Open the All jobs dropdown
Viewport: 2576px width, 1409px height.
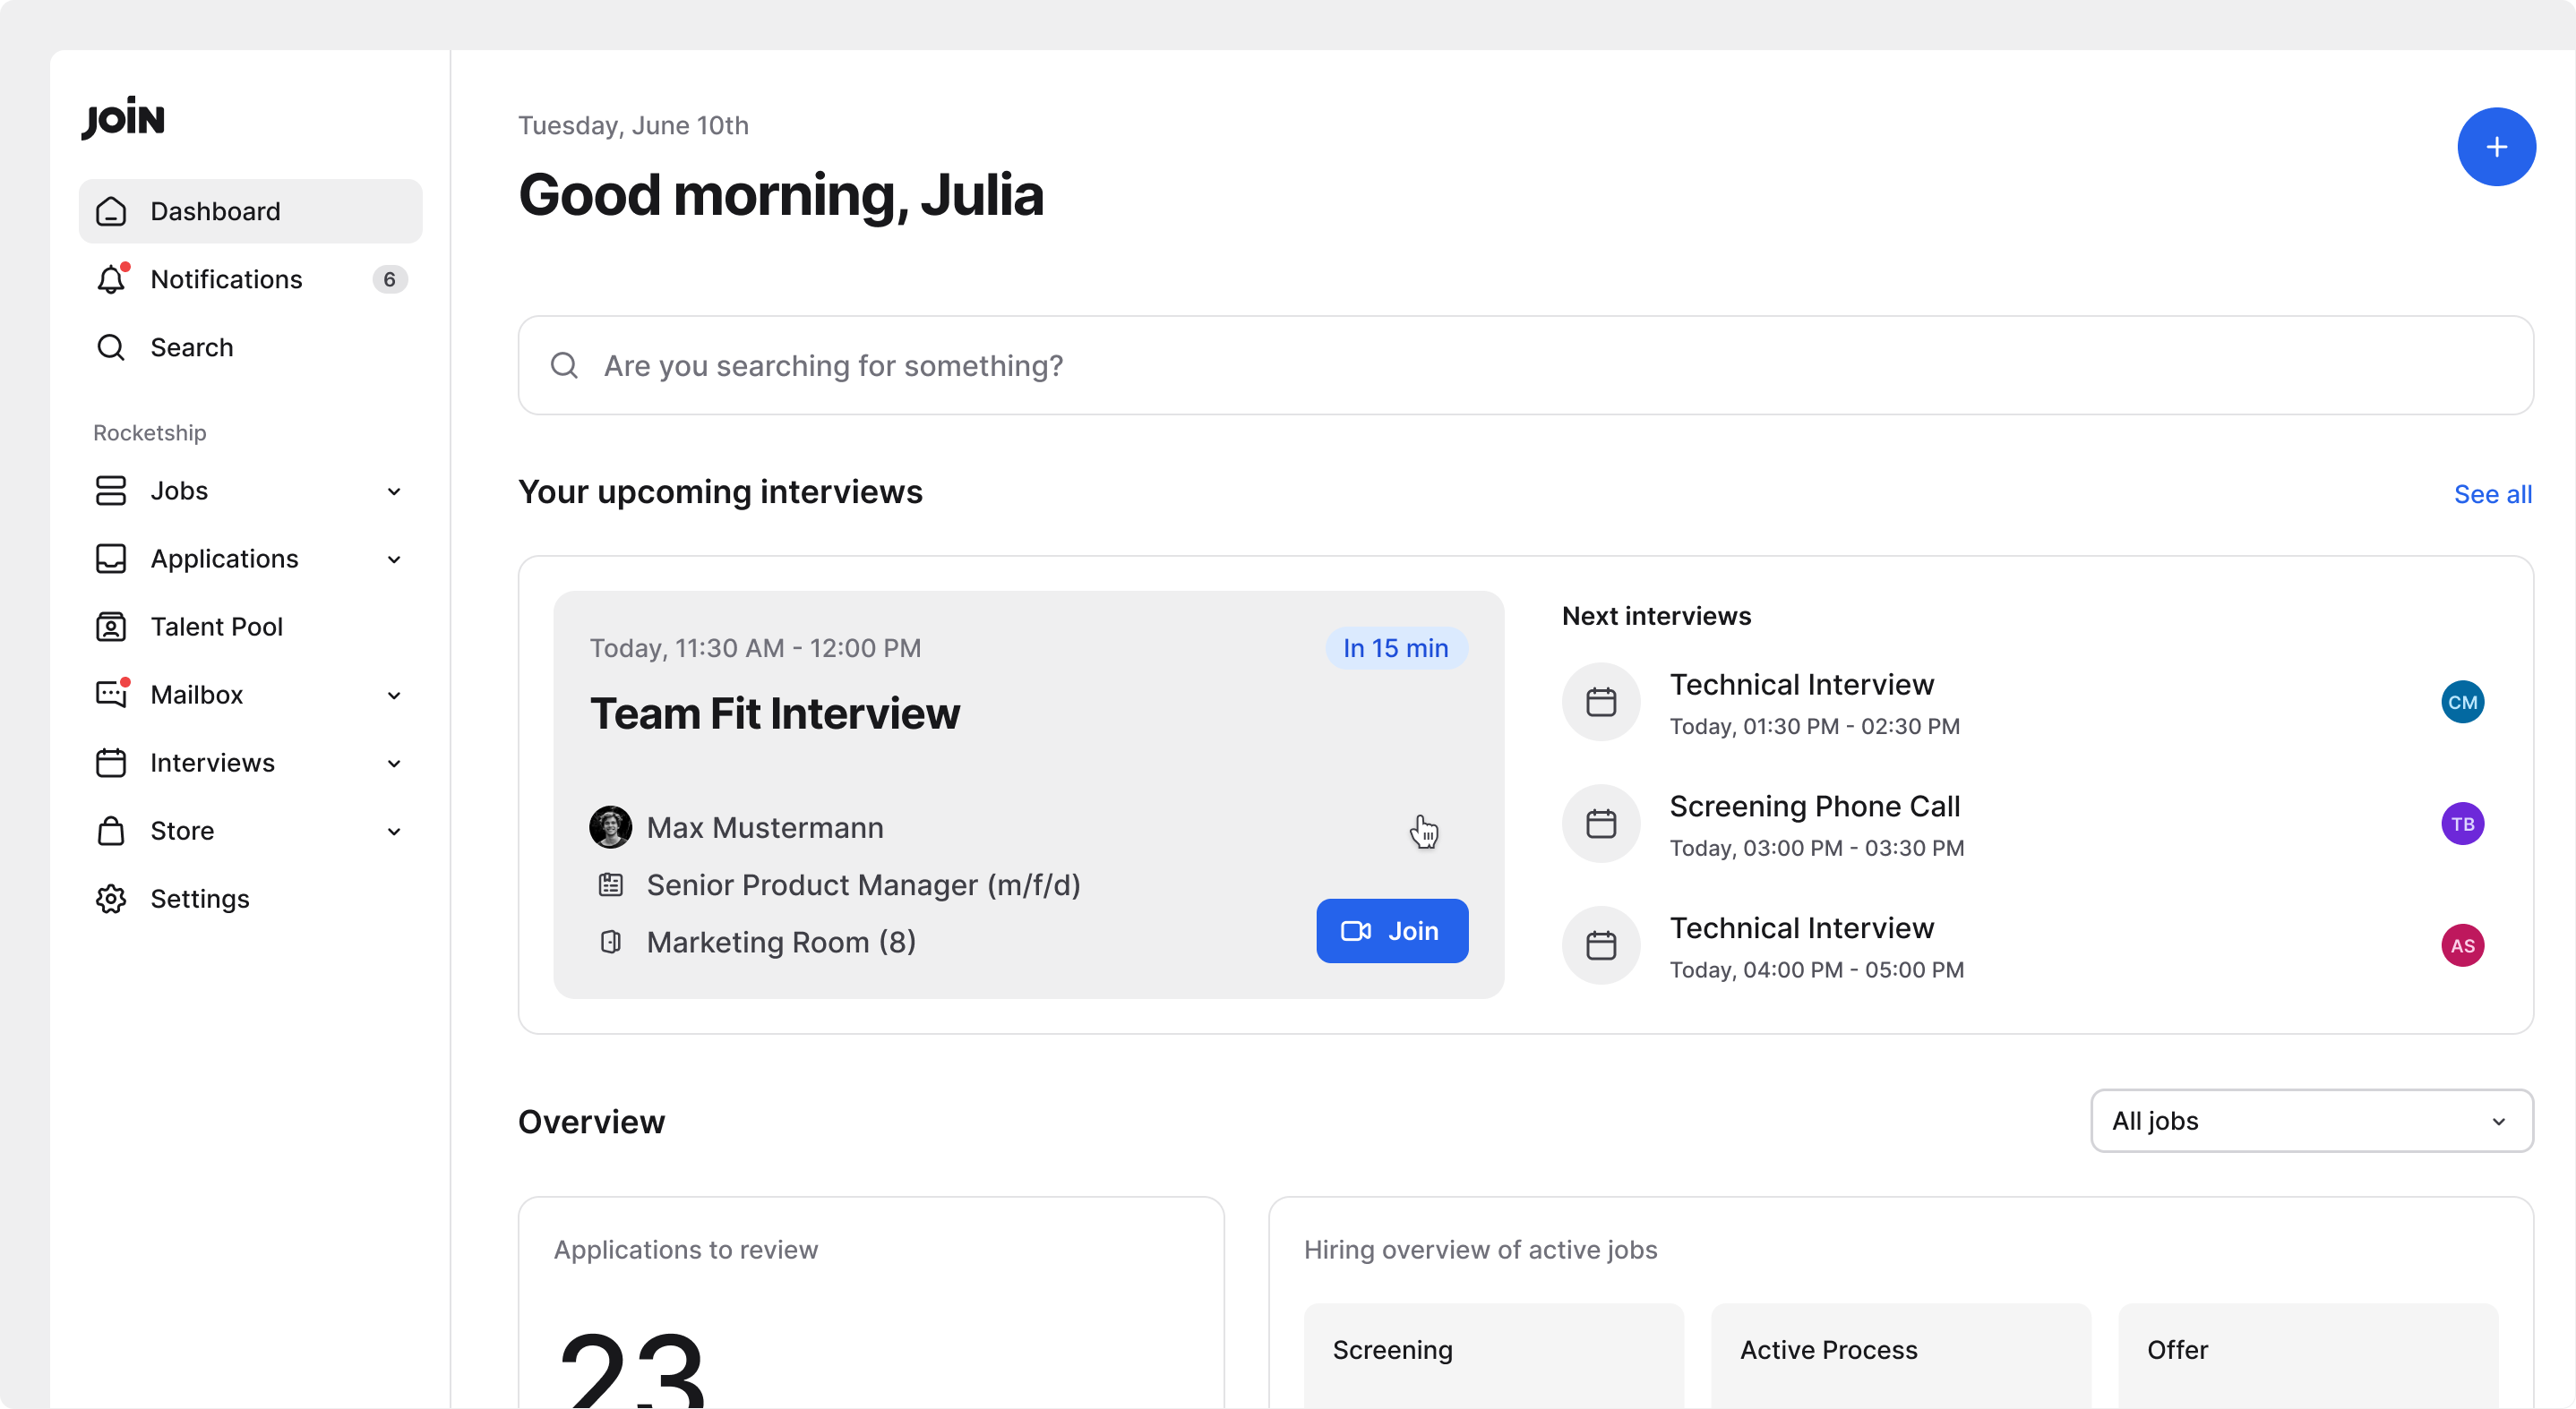[2310, 1122]
